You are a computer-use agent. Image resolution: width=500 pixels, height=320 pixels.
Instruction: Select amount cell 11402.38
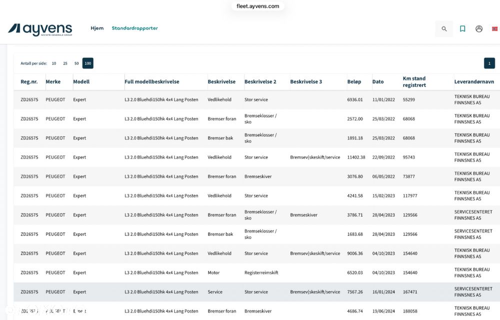pos(356,157)
